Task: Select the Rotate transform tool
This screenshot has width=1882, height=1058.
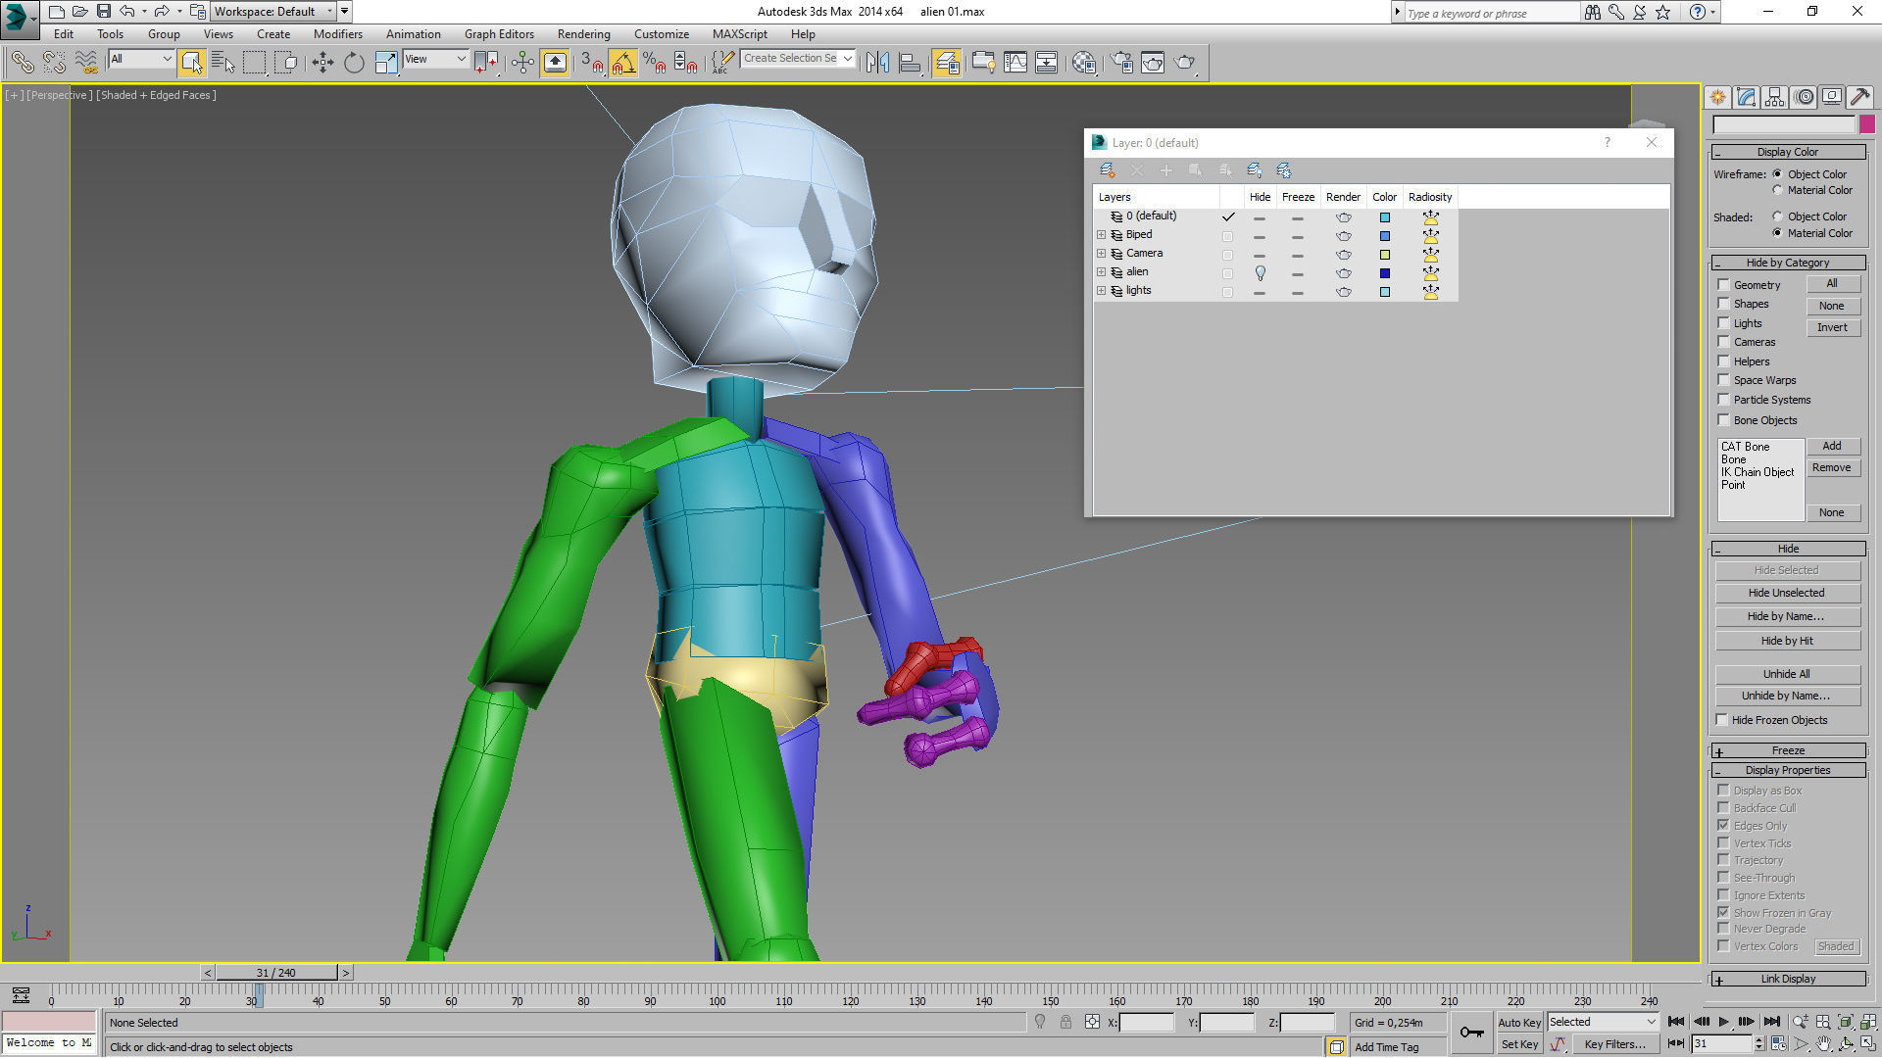Action: coord(354,63)
